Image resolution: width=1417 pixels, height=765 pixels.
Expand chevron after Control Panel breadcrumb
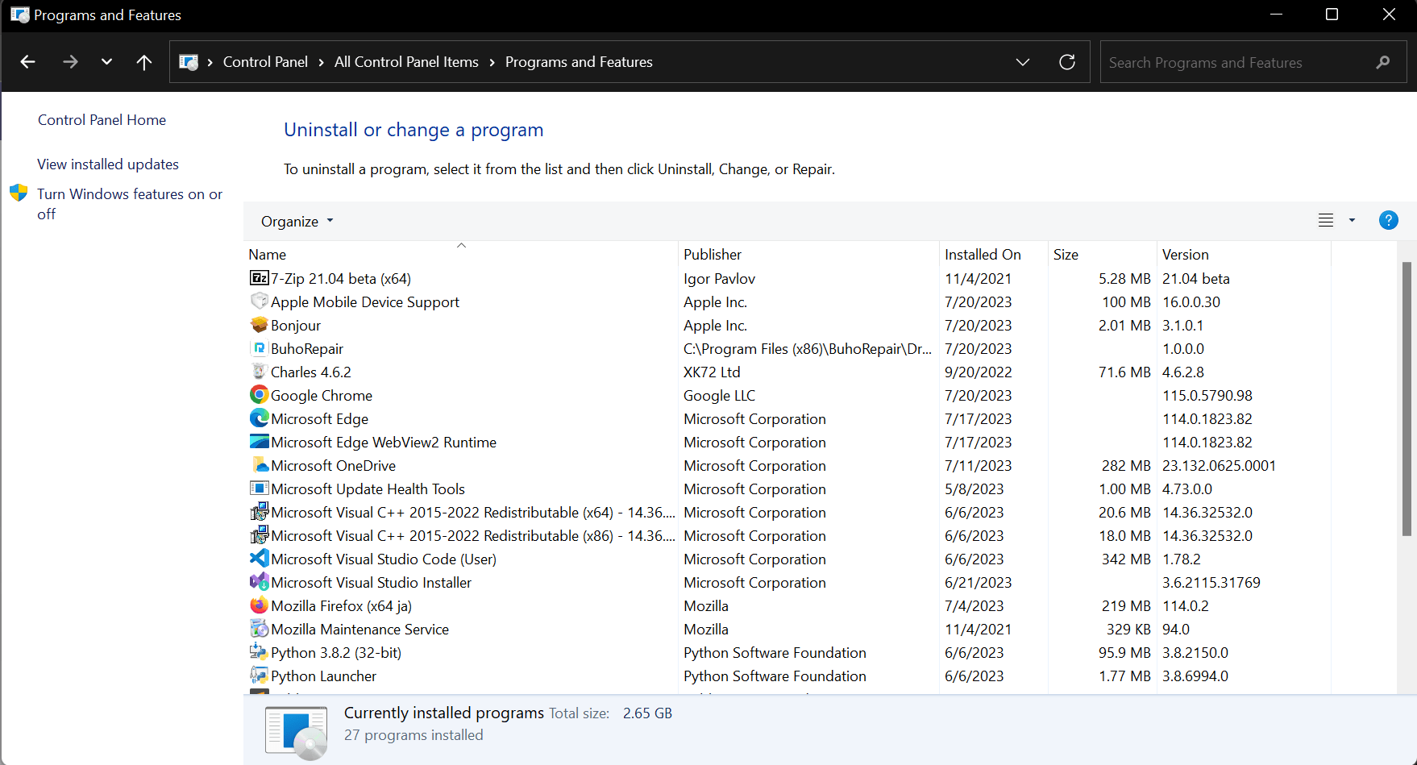point(321,62)
